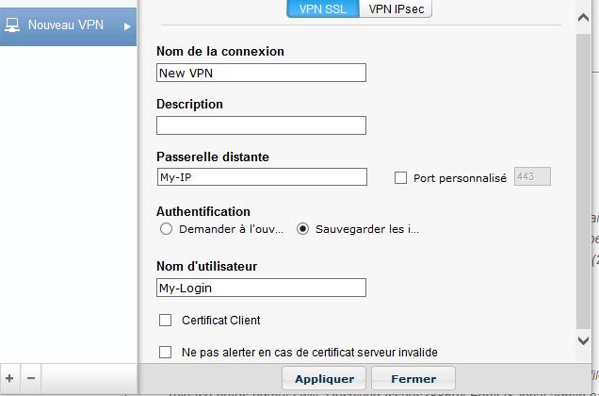The height and width of the screenshot is (396, 599).
Task: Switch to the VPN SSL tab
Action: pyautogui.click(x=323, y=8)
